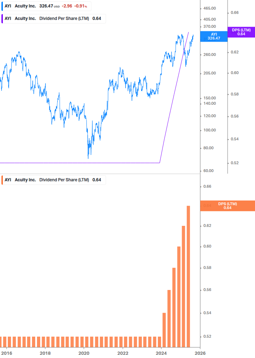Screen dimensions: 255x358
Task: Click the purple color marker of DPS legend
Action: [2, 19]
